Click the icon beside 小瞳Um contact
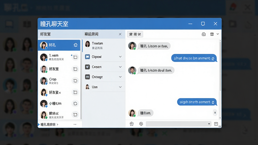This screenshot has height=145, width=258. tap(75, 103)
